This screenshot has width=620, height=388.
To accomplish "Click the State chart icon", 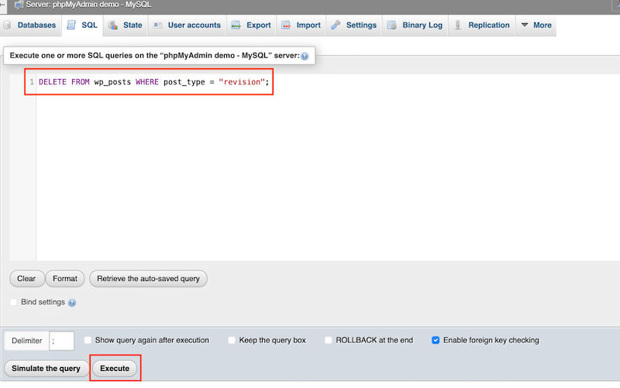I will (113, 26).
